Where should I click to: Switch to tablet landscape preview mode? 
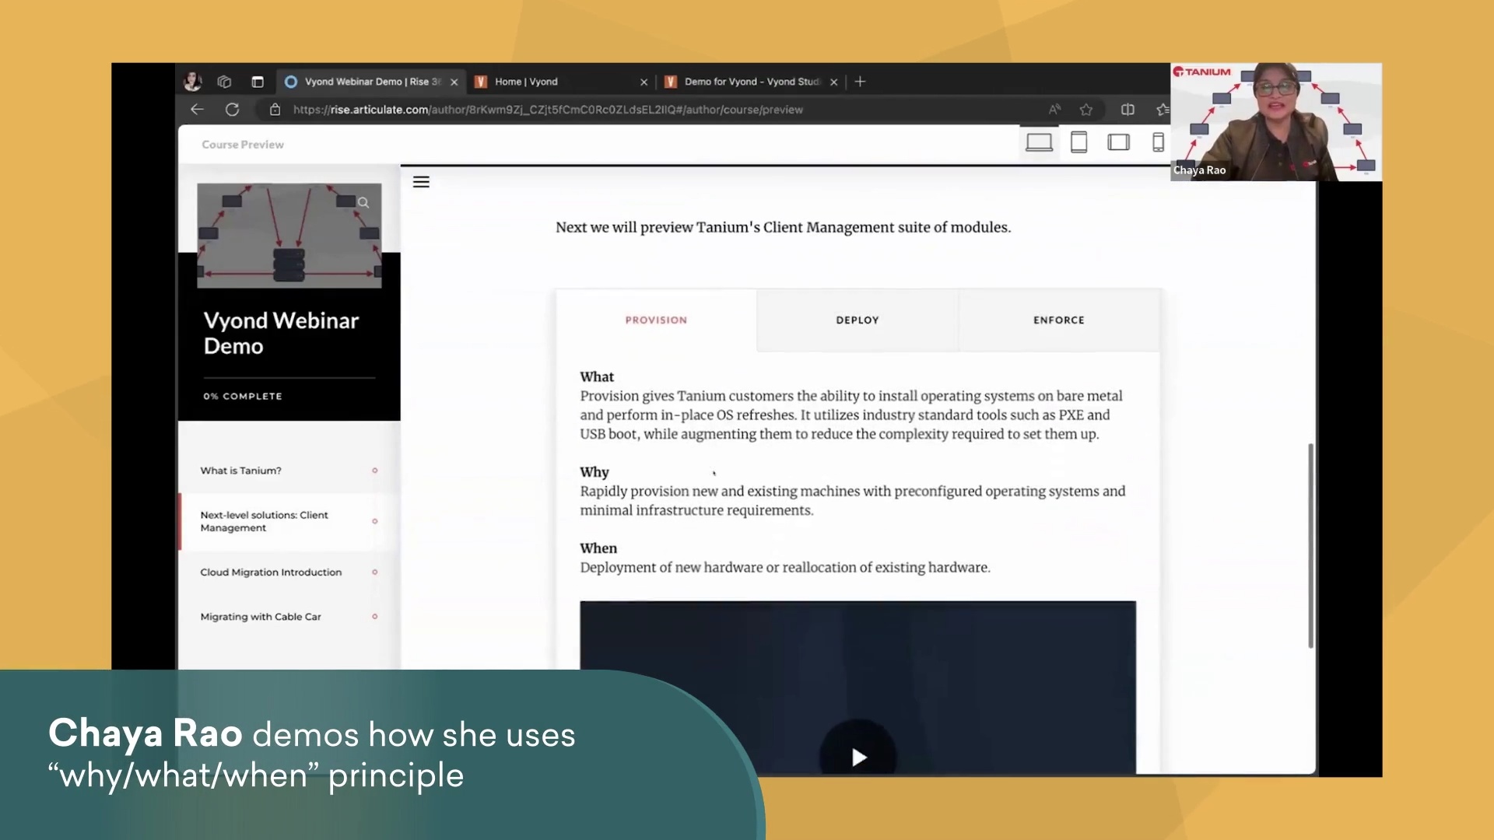click(x=1118, y=142)
